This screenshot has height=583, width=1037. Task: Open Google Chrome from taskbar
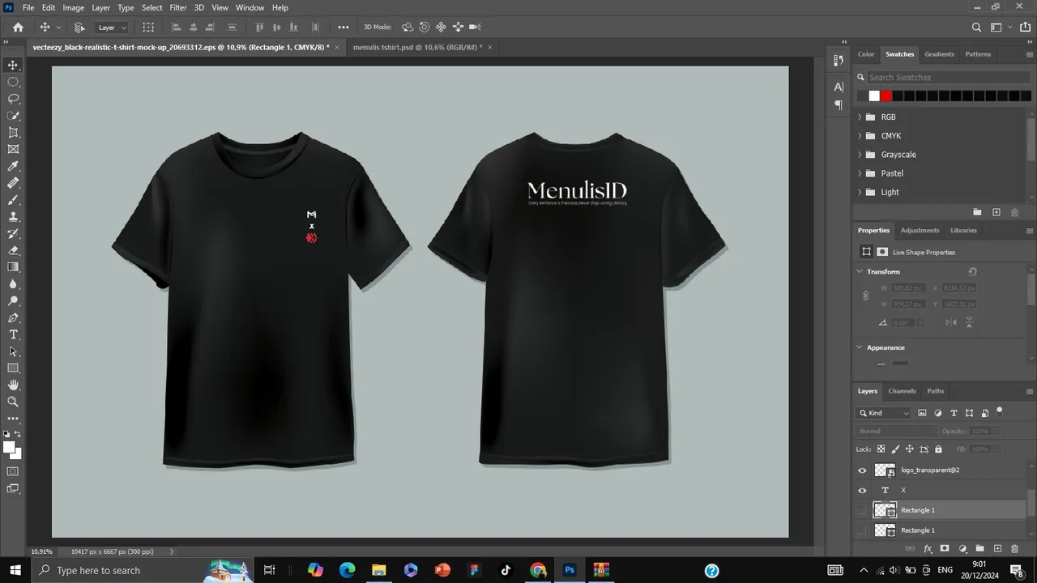(x=538, y=570)
